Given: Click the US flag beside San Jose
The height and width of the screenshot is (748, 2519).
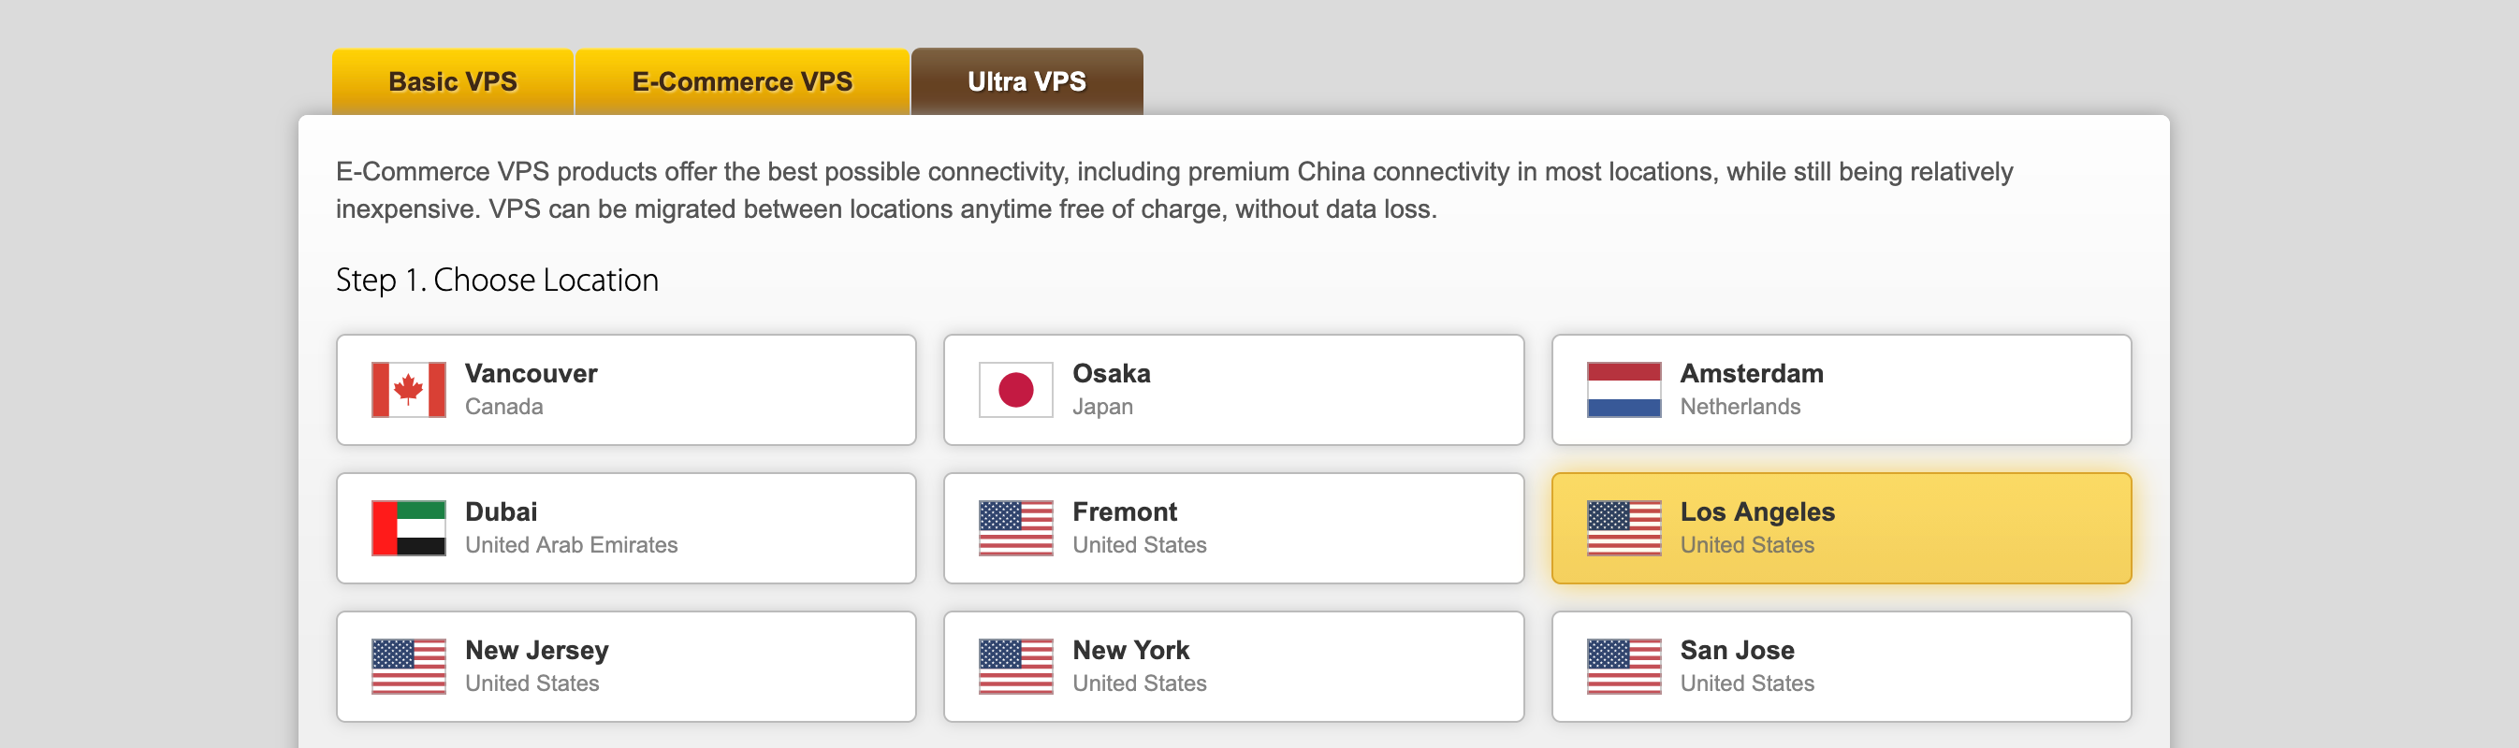Looking at the screenshot, I should (1624, 667).
